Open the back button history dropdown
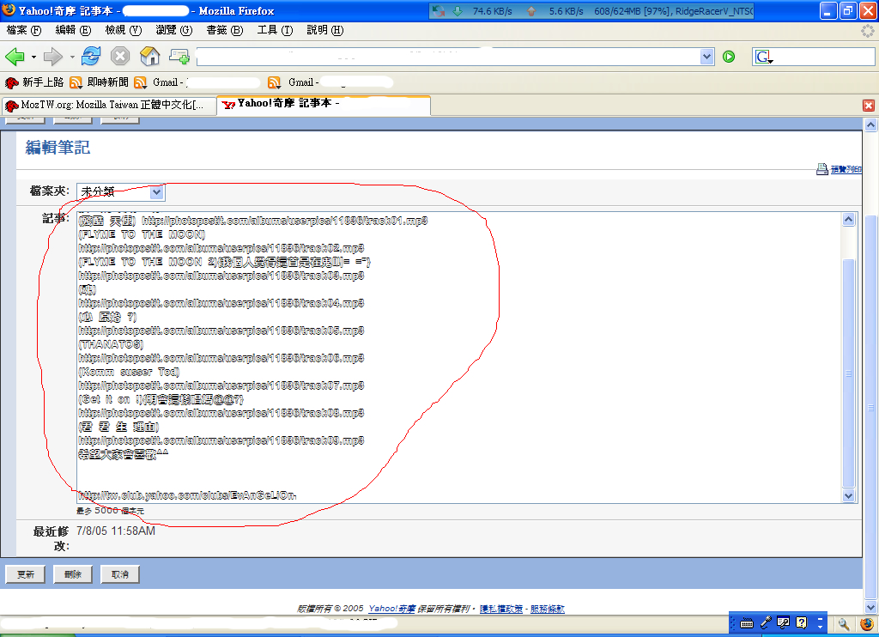Screen dimensions: 879x637 (33, 57)
